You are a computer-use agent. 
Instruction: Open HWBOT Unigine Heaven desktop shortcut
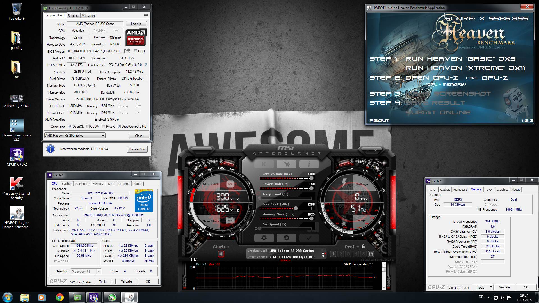[x=17, y=218]
